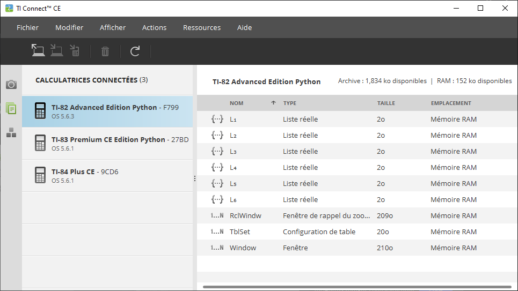The height and width of the screenshot is (291, 518).
Task: Select the L5 name
Action: [x=233, y=184]
